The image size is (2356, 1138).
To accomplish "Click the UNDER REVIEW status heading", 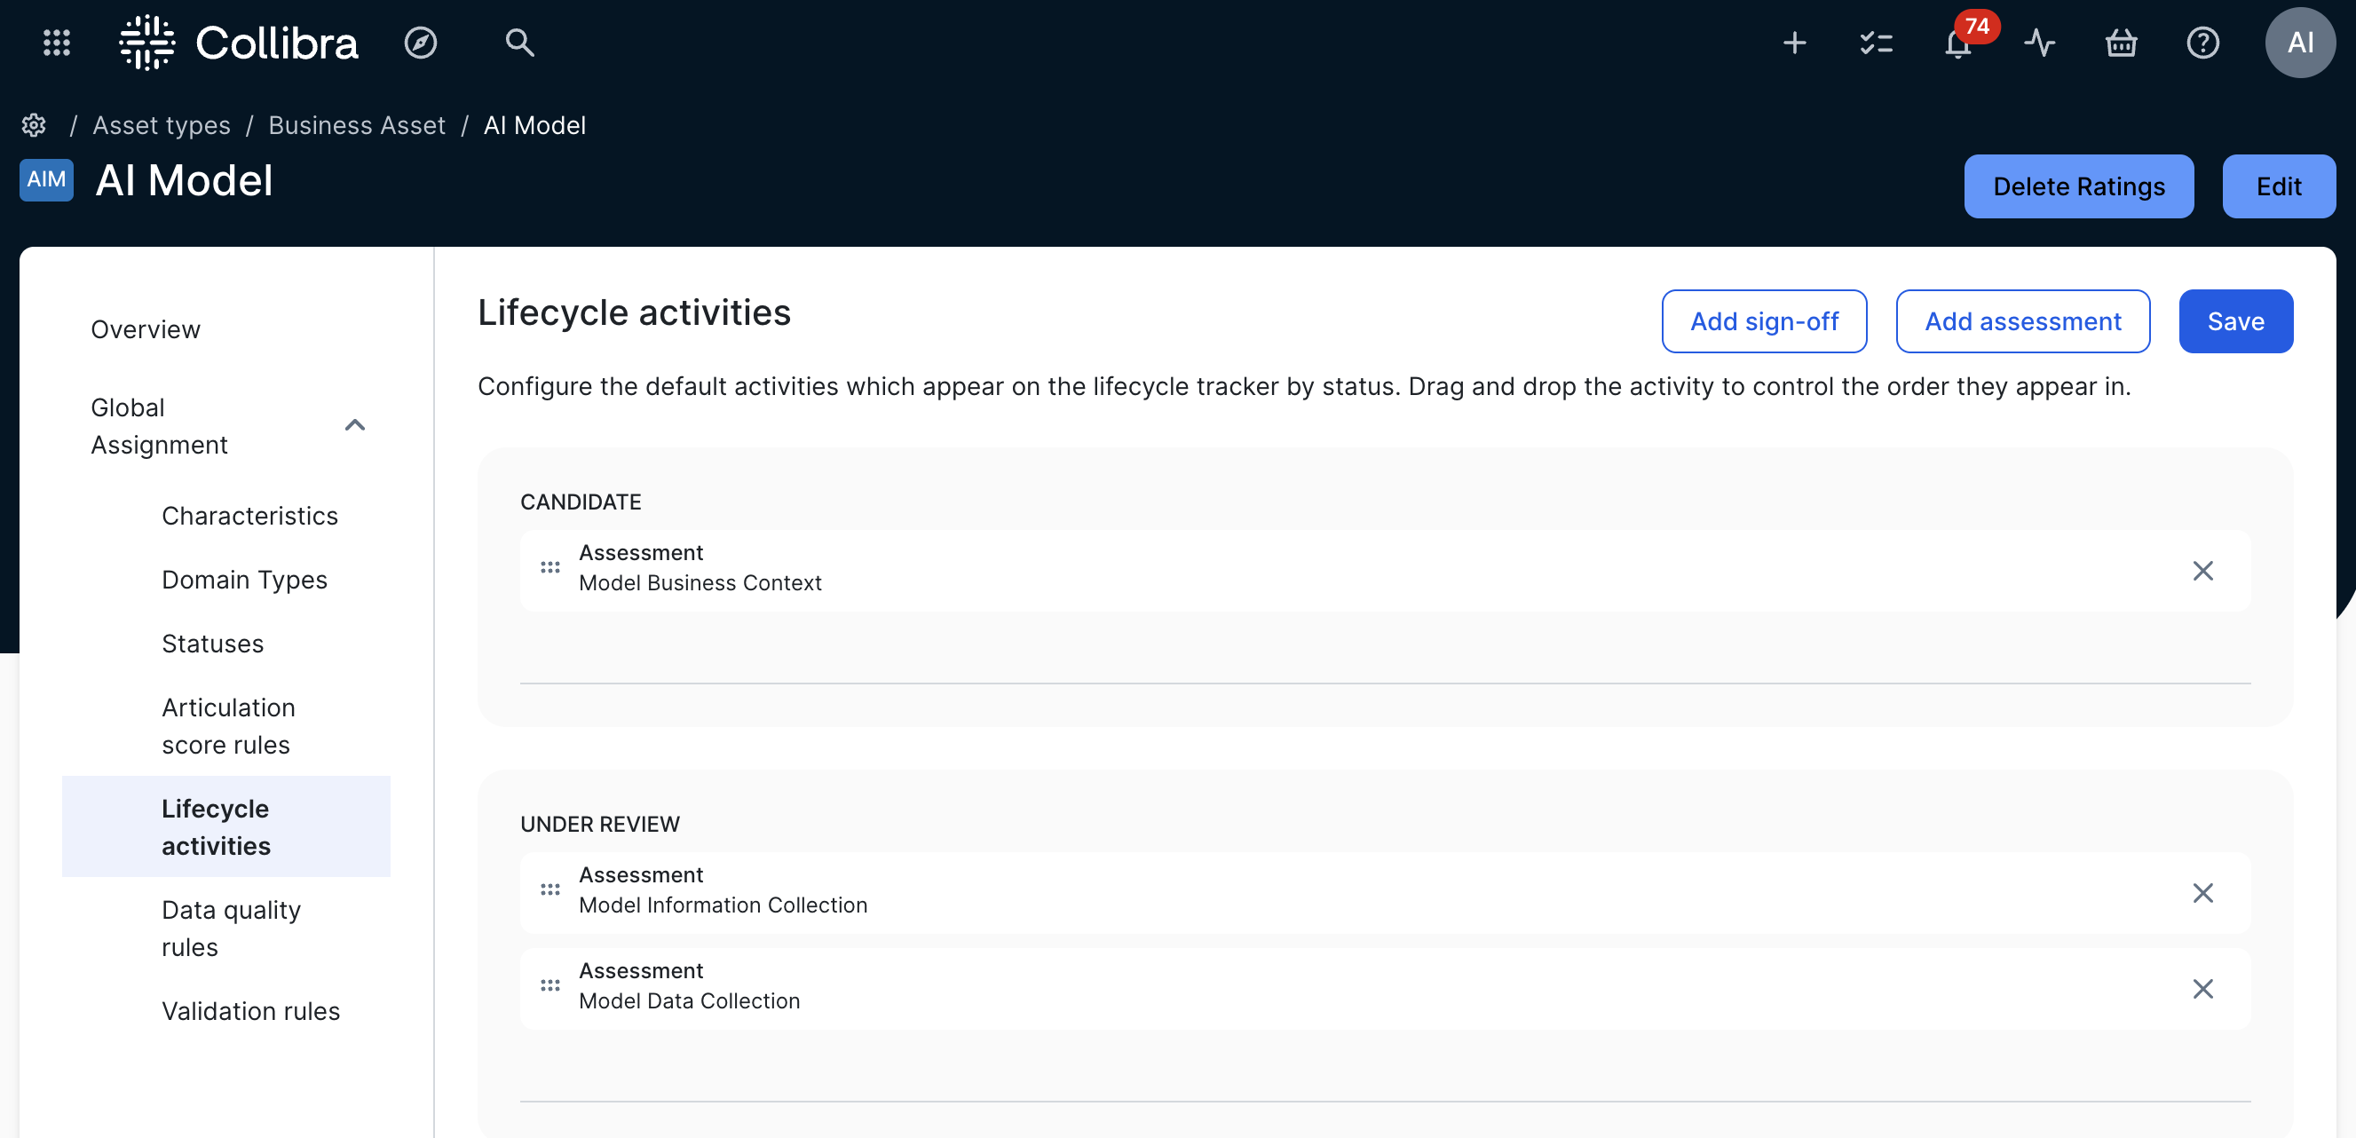I will (600, 825).
